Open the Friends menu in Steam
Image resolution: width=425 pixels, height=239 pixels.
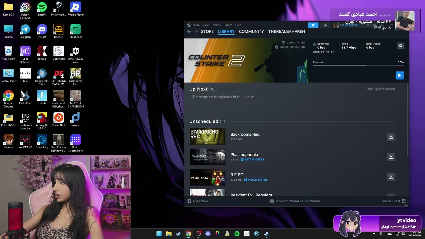coord(216,25)
